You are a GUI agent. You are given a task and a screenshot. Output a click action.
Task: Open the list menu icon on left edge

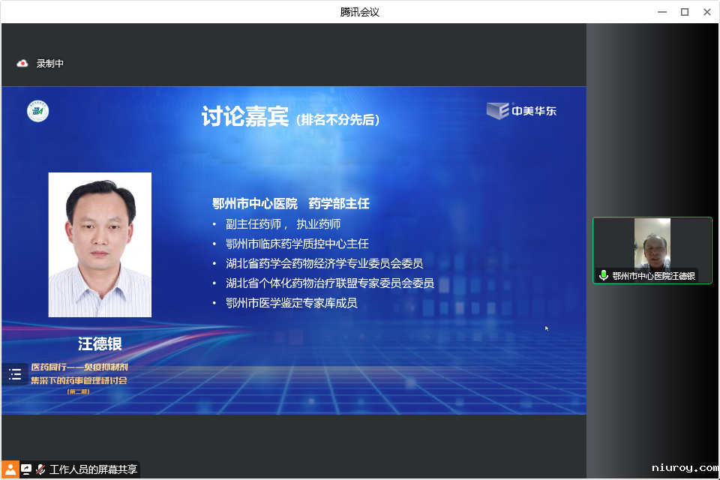pyautogui.click(x=15, y=374)
